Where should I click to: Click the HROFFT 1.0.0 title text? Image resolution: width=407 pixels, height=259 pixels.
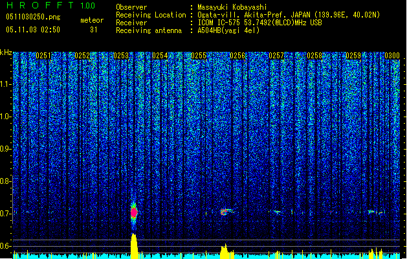(50, 5)
